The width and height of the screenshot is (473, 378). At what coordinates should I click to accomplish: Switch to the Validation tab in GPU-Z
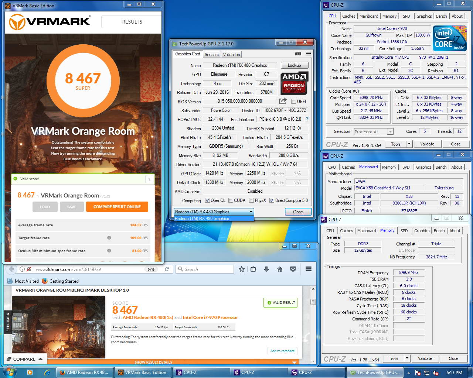[x=232, y=55]
